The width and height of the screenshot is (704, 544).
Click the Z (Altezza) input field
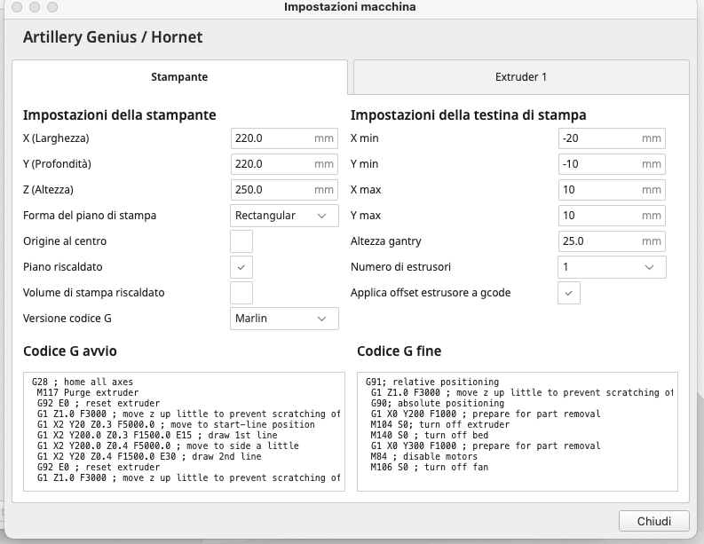(x=284, y=189)
